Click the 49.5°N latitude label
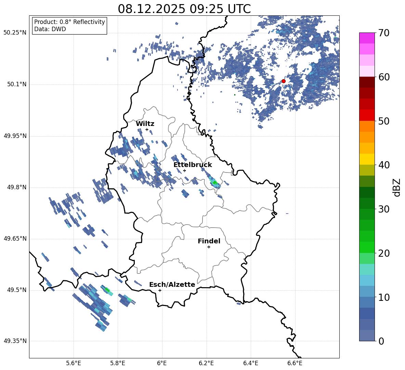 tap(16, 290)
